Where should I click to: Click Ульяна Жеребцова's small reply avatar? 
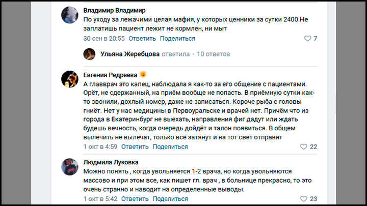tap(90, 53)
